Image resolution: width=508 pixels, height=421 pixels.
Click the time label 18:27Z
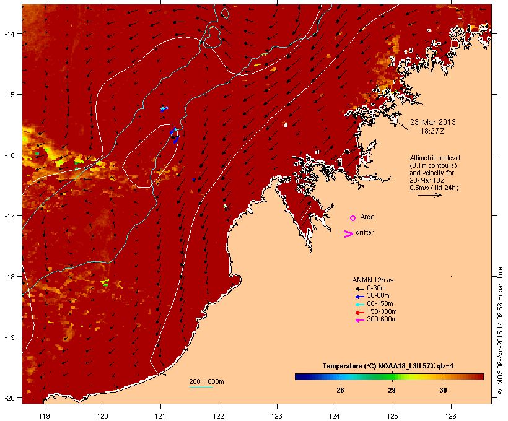(432, 131)
